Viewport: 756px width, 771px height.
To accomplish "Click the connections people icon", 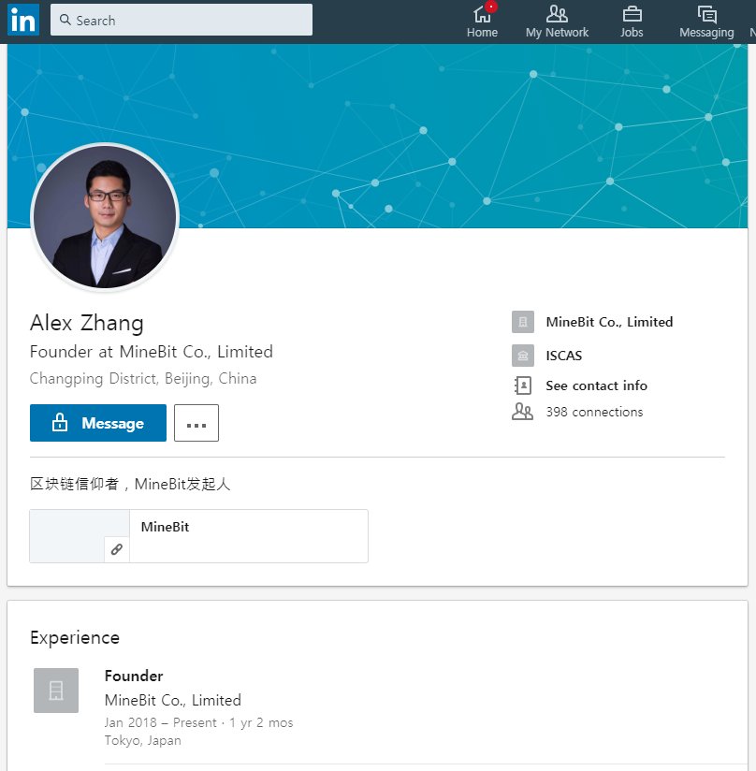I will pyautogui.click(x=522, y=412).
